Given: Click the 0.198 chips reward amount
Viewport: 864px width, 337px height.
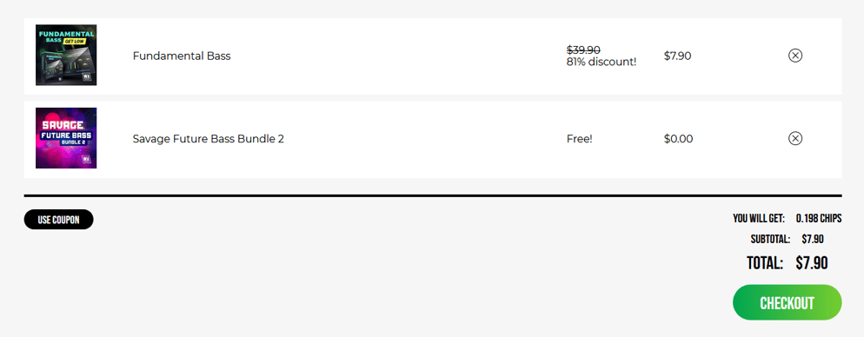Looking at the screenshot, I should [x=819, y=219].
